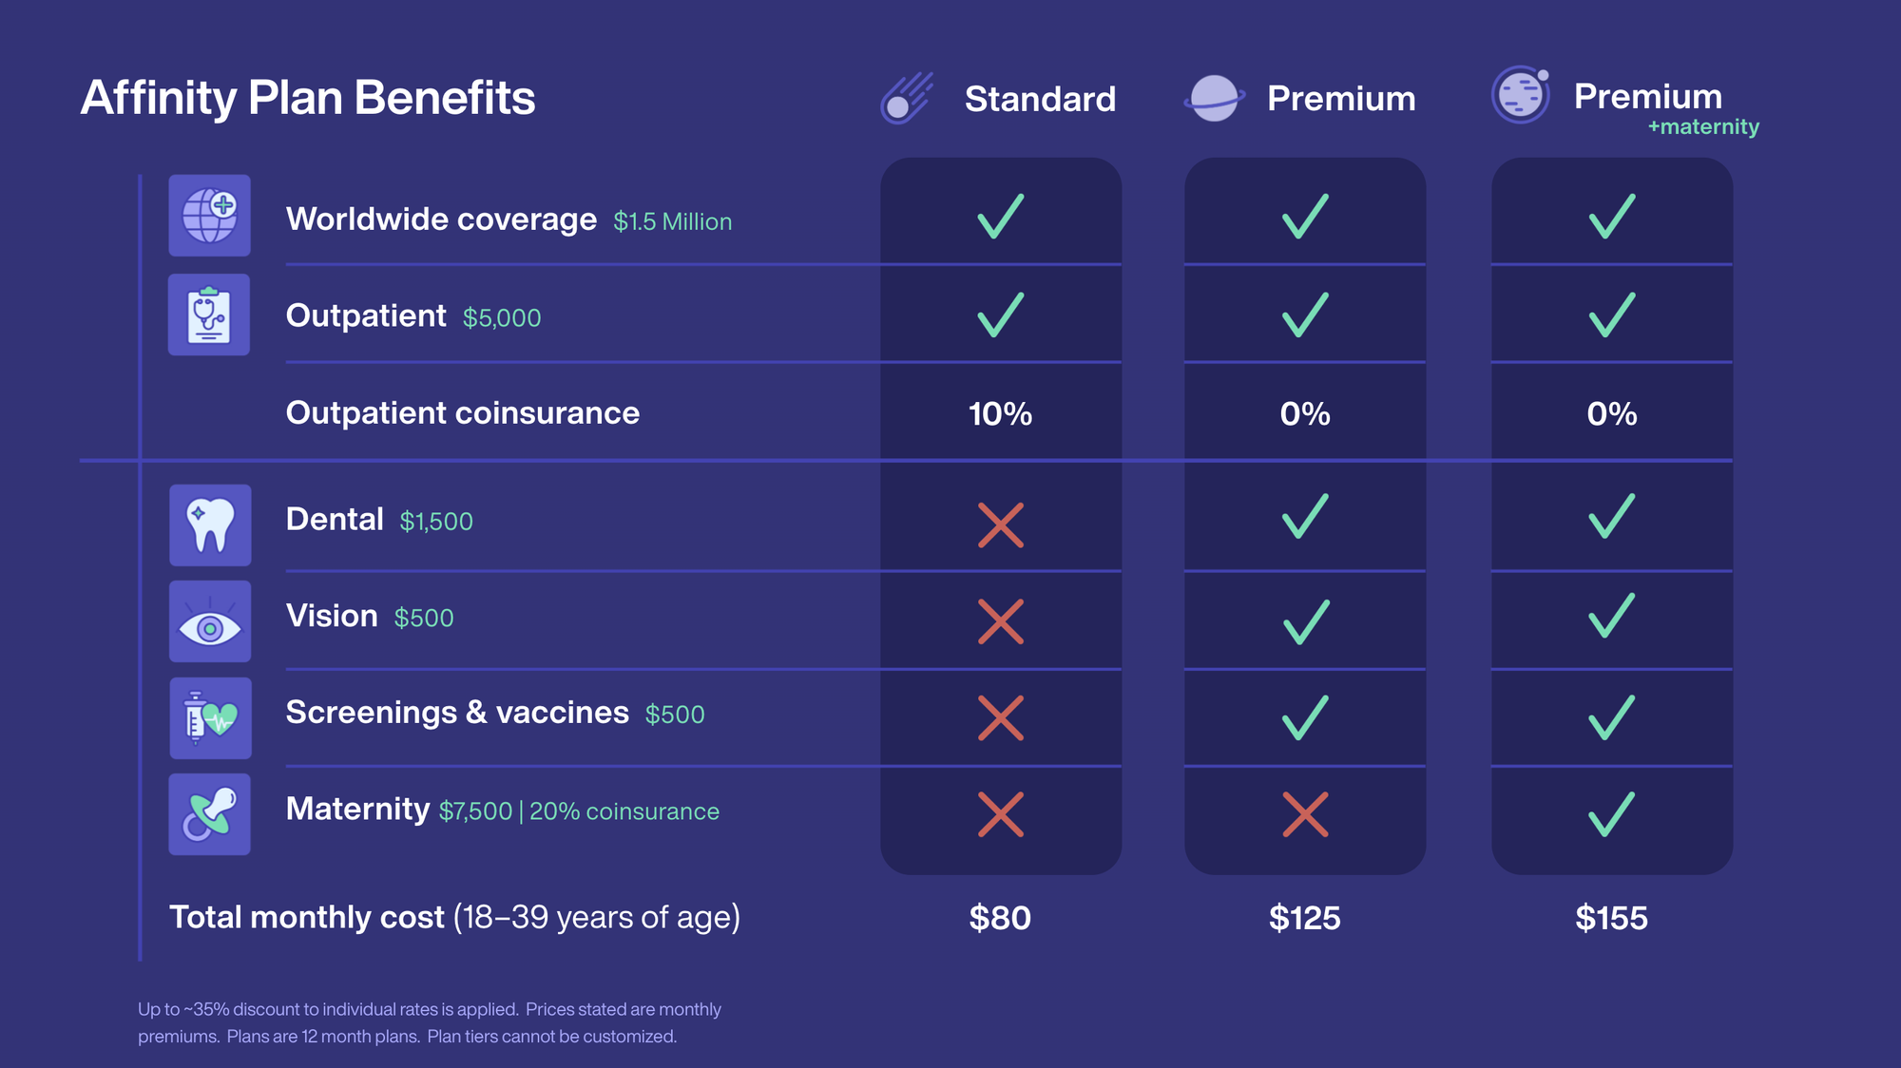Click the 10% Standard outpatient coinsurance value
The width and height of the screenshot is (1901, 1068).
pos(1000,413)
